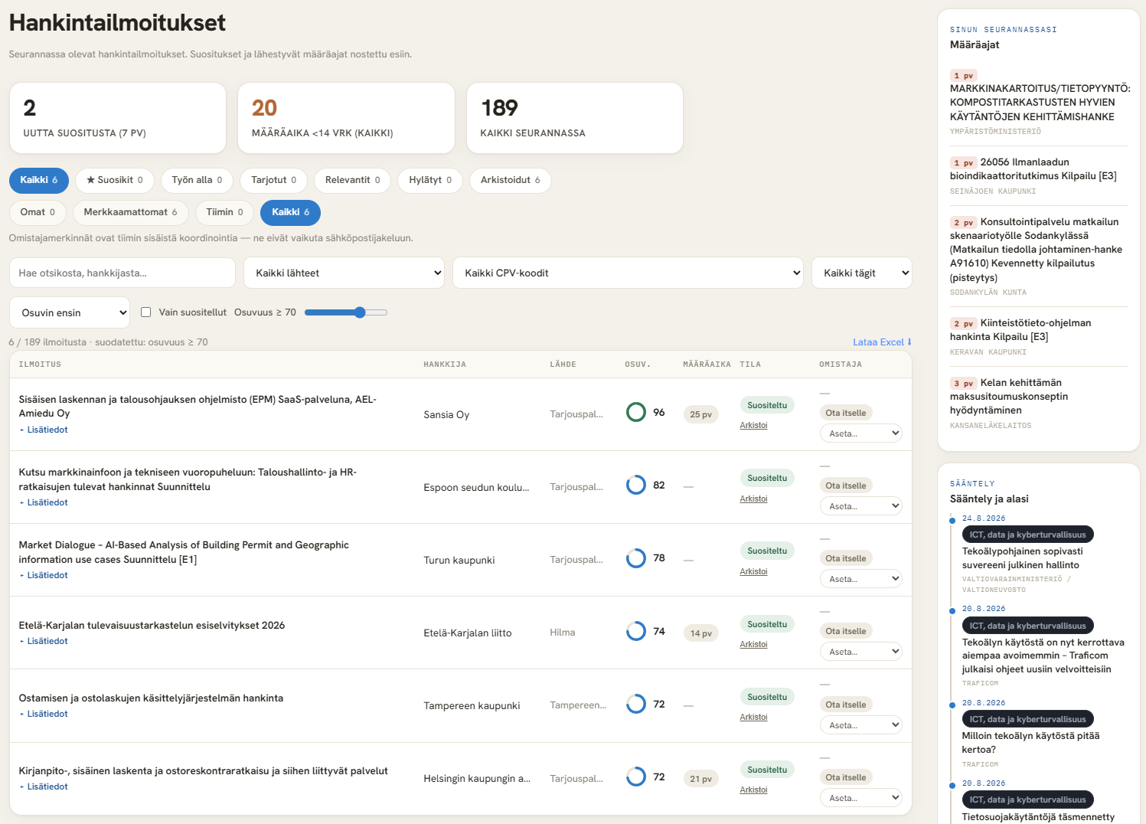Switch to the Tarjotut tab
The image size is (1146, 824).
click(x=274, y=180)
